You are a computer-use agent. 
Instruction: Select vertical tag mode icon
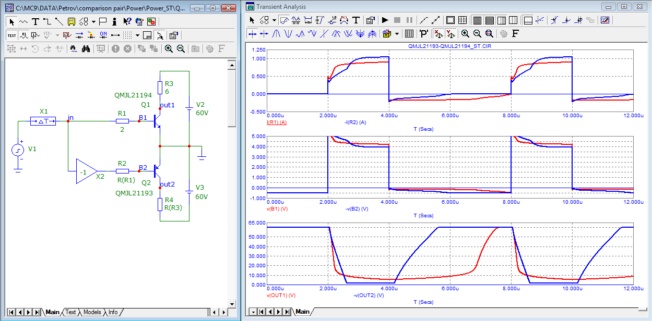[x=320, y=20]
